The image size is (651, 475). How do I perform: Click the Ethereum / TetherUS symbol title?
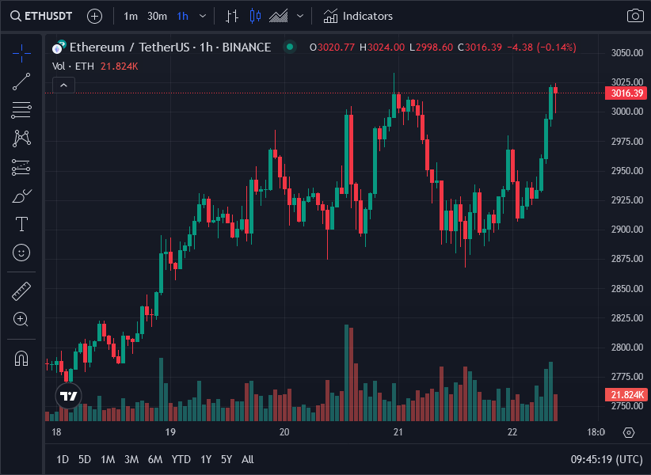[x=170, y=47]
